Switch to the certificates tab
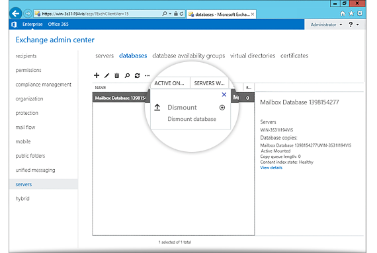 pos(294,55)
